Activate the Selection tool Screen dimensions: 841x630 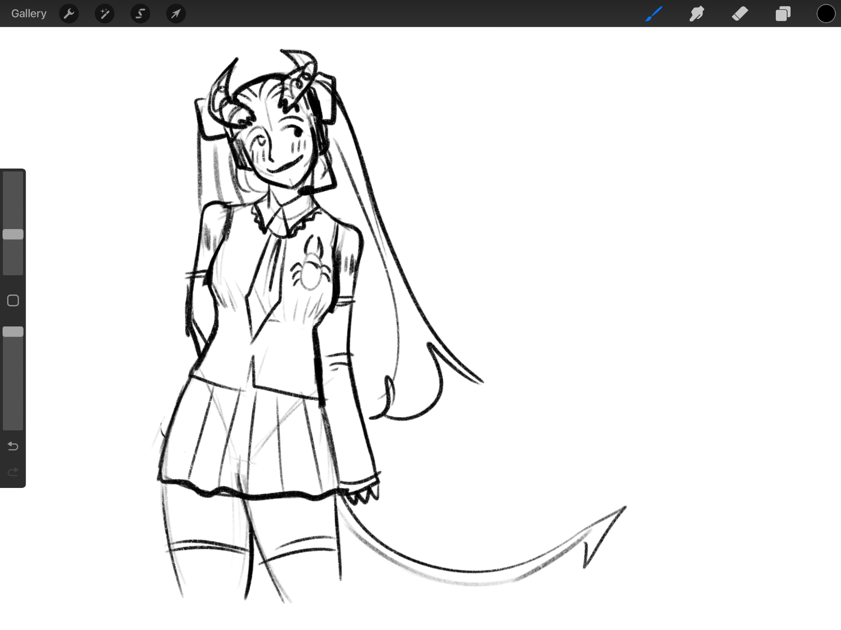coord(140,14)
